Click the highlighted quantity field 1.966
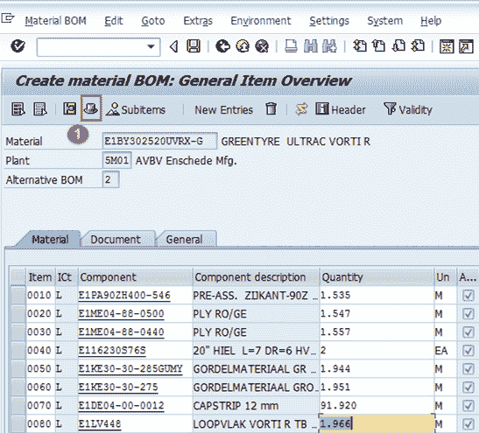 [x=377, y=423]
